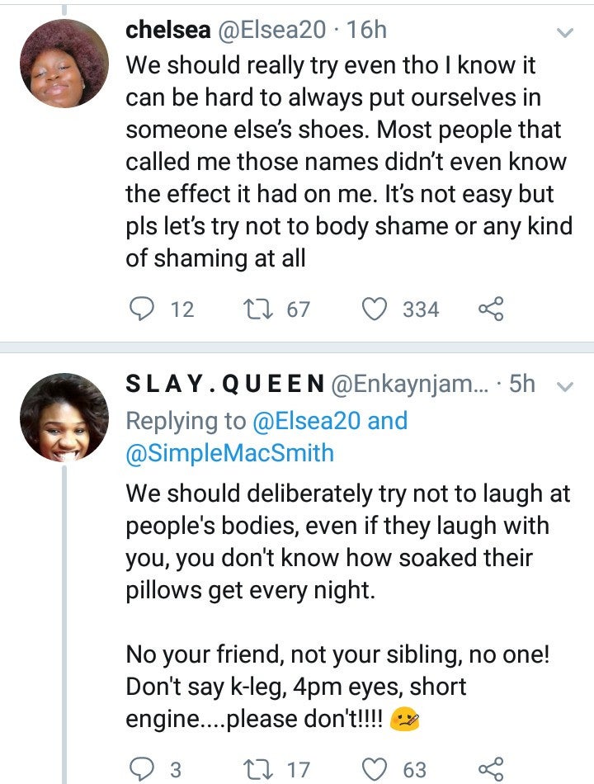Share SLAY.QUEEN's tweet using share icon

(x=490, y=769)
